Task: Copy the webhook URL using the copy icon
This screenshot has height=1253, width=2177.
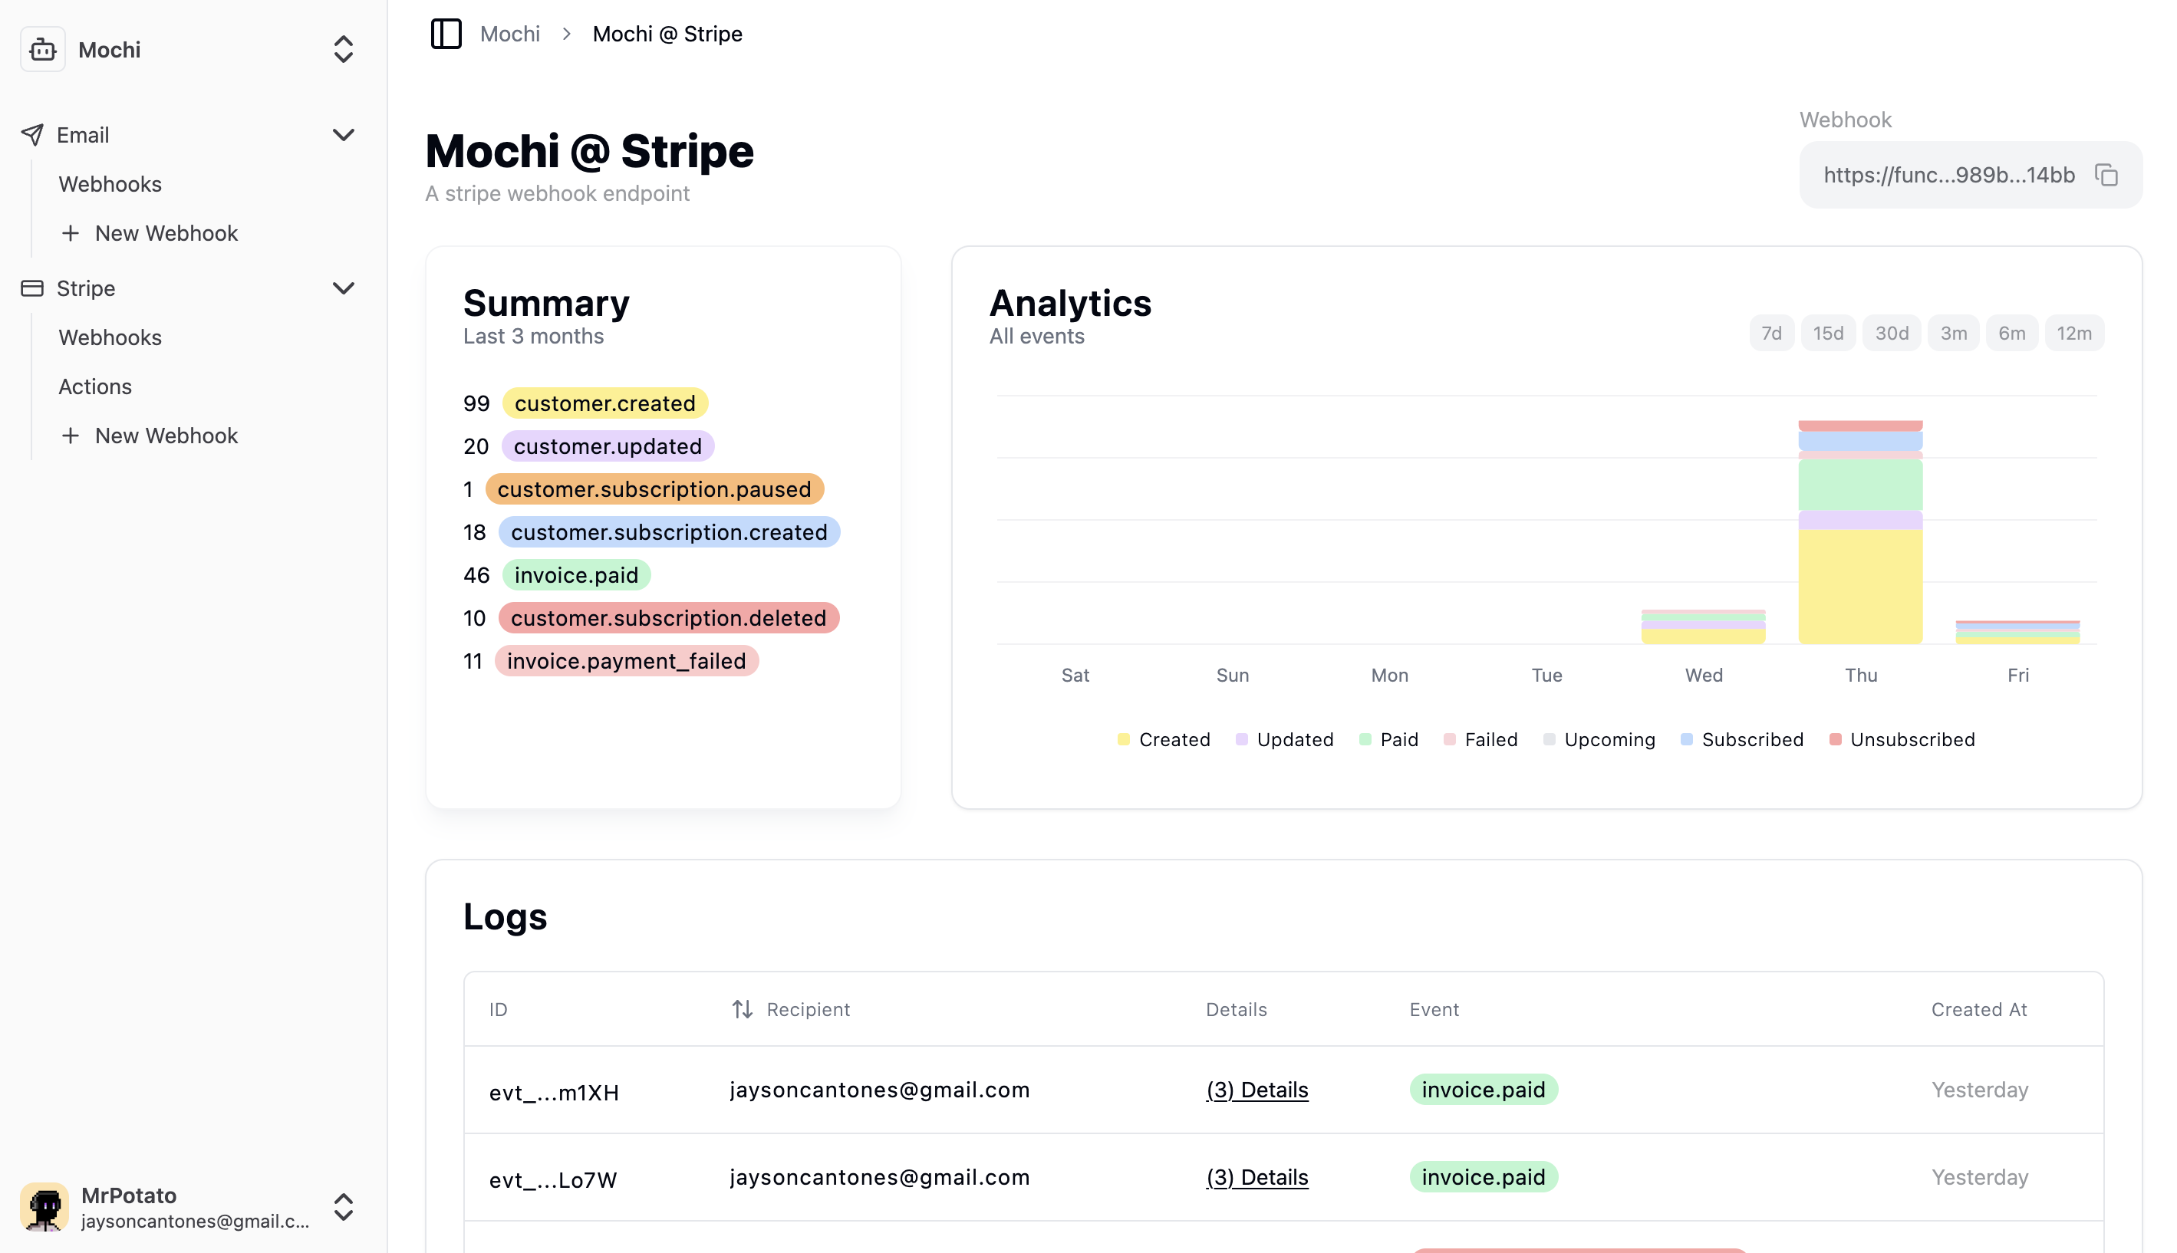Action: [2106, 175]
